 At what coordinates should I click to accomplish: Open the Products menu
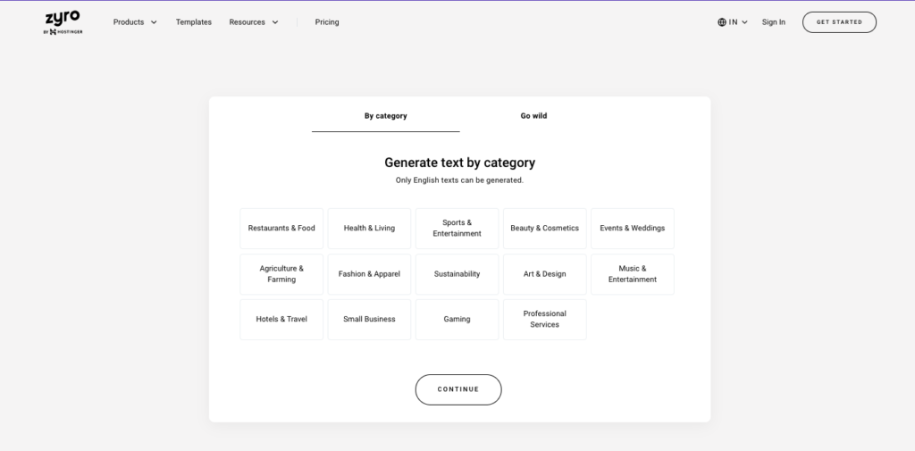click(x=135, y=22)
